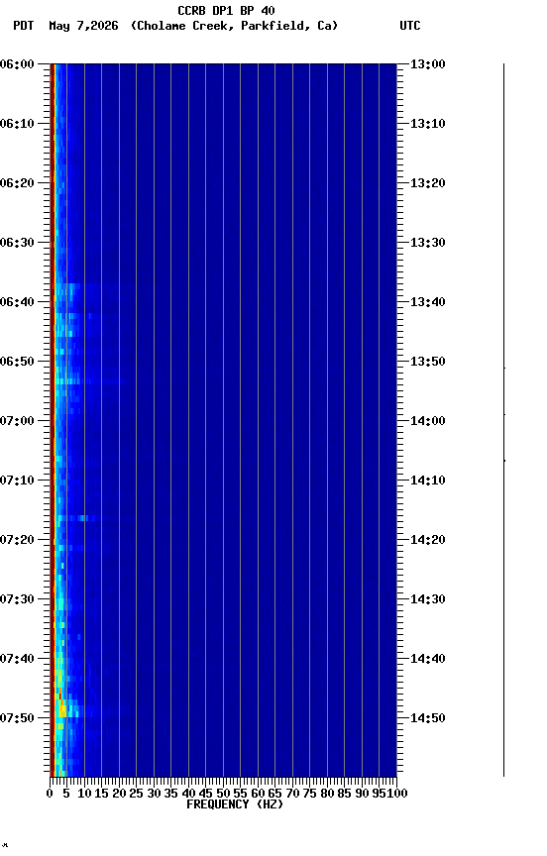This screenshot has width=547, height=856.
Task: Click the '06:00' PDT time label
Action: click(x=17, y=64)
